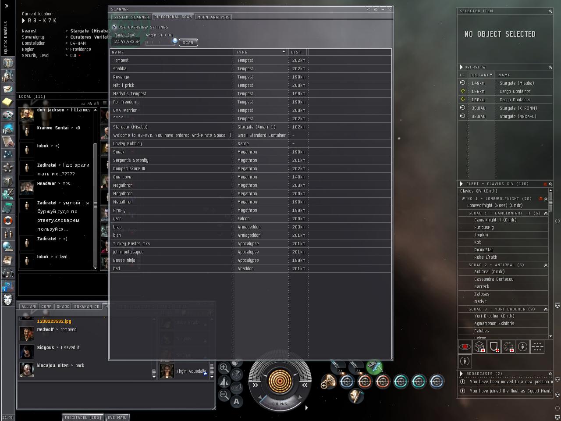Sort the Overview by the Distance column
The image size is (561, 421).
tap(481, 75)
